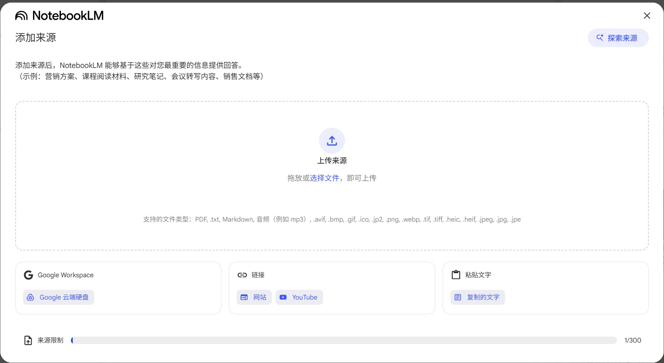Click the clipboard icon beside 粘贴文字
Screen dimensions: 664x363
point(456,275)
